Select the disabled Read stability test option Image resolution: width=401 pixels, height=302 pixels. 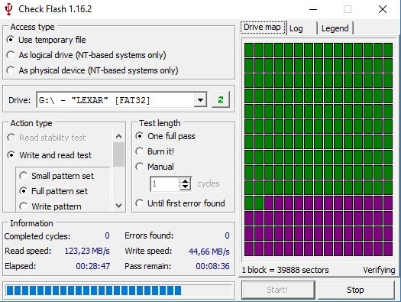coord(47,138)
